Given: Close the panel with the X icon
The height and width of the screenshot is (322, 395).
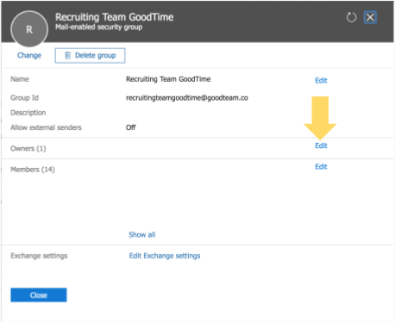Looking at the screenshot, I should click(x=370, y=17).
